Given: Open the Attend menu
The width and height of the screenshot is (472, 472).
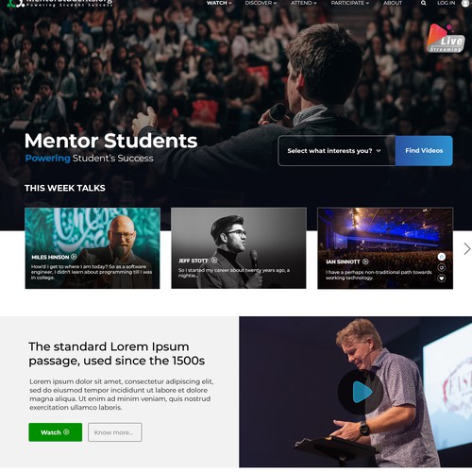Looking at the screenshot, I should tap(303, 3).
